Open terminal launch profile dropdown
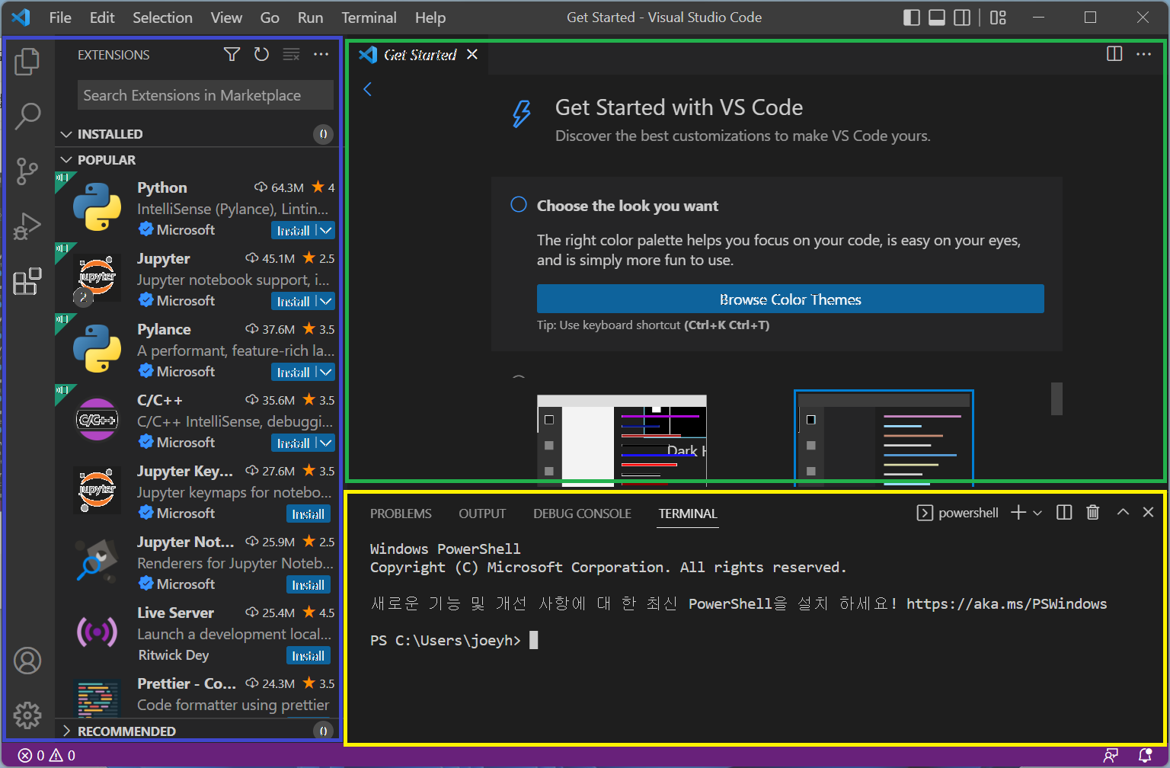1170x768 pixels. tap(1037, 513)
